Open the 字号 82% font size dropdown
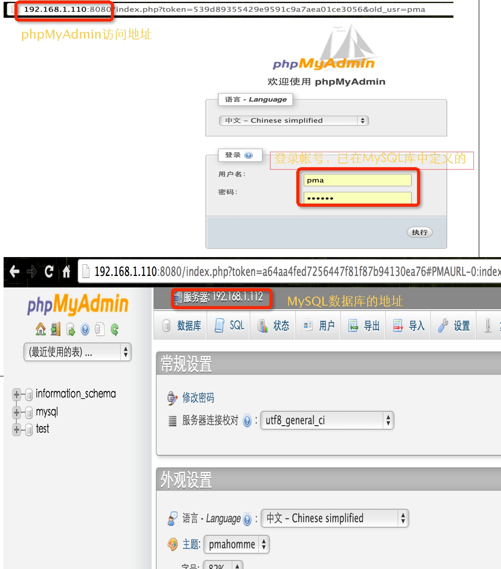 pyautogui.click(x=223, y=565)
